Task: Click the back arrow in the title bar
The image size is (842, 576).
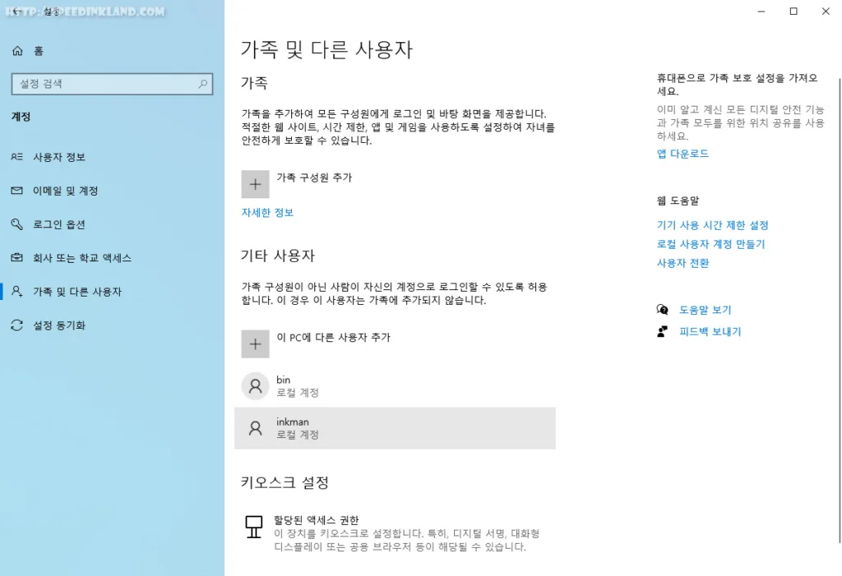Action: click(x=16, y=12)
